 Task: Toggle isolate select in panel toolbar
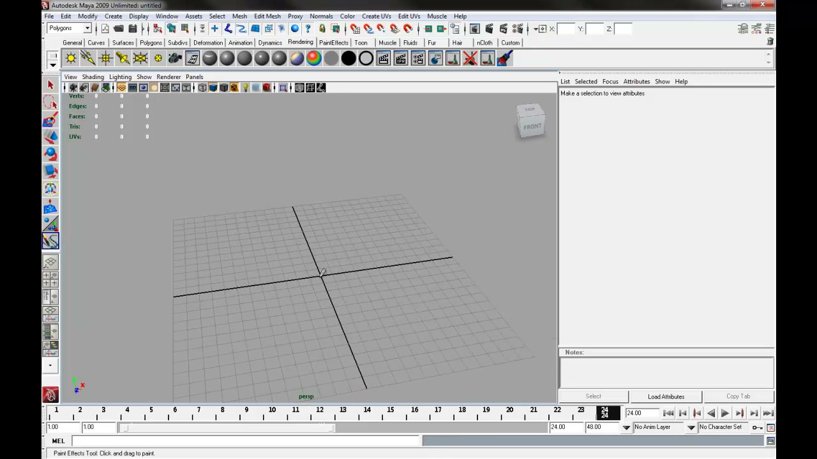point(283,87)
